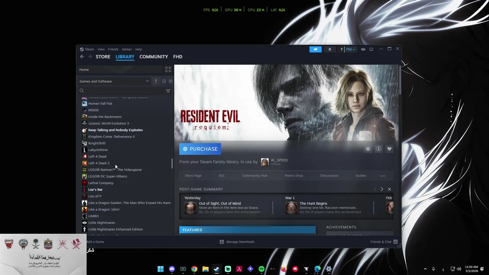
Task: Open the DLC link
Action: tap(222, 176)
